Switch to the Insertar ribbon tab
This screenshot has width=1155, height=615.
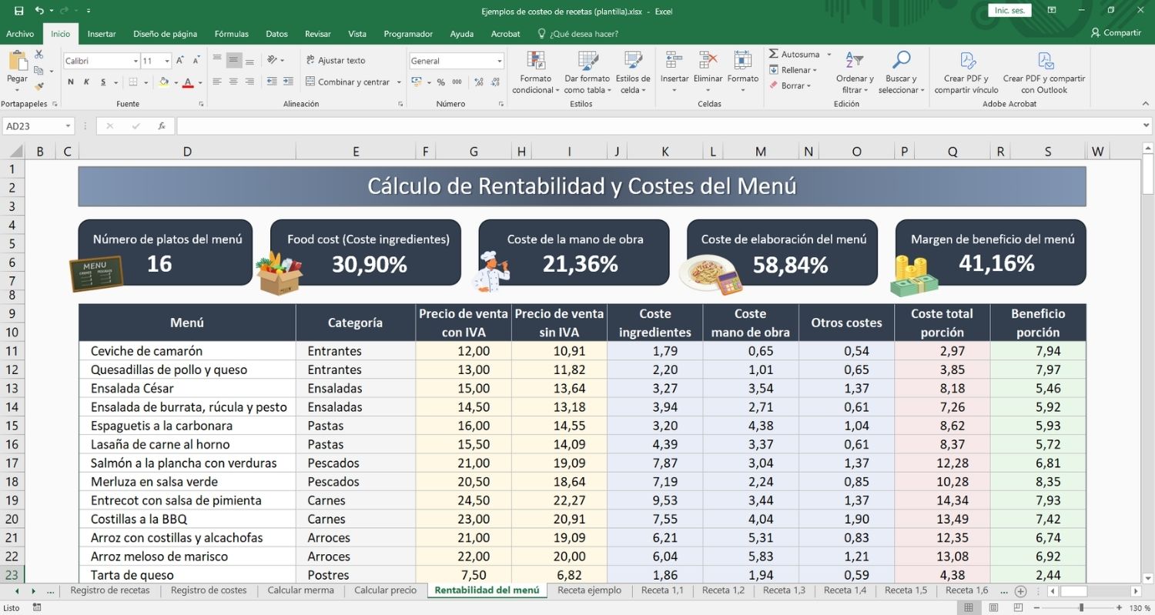102,34
